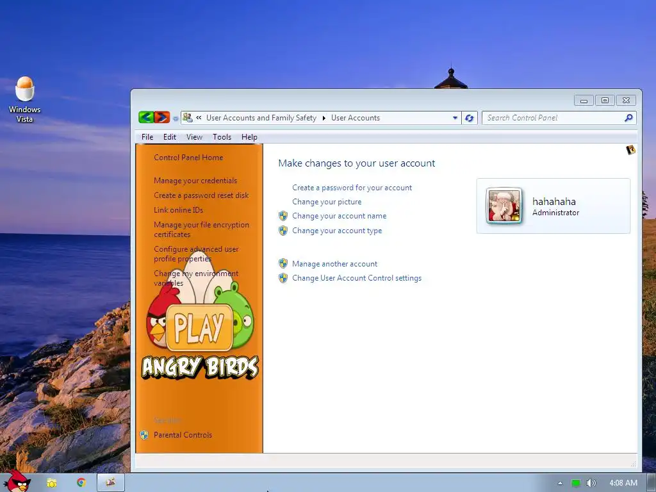Open Manage your file encryption certificates
The image size is (656, 492).
201,229
